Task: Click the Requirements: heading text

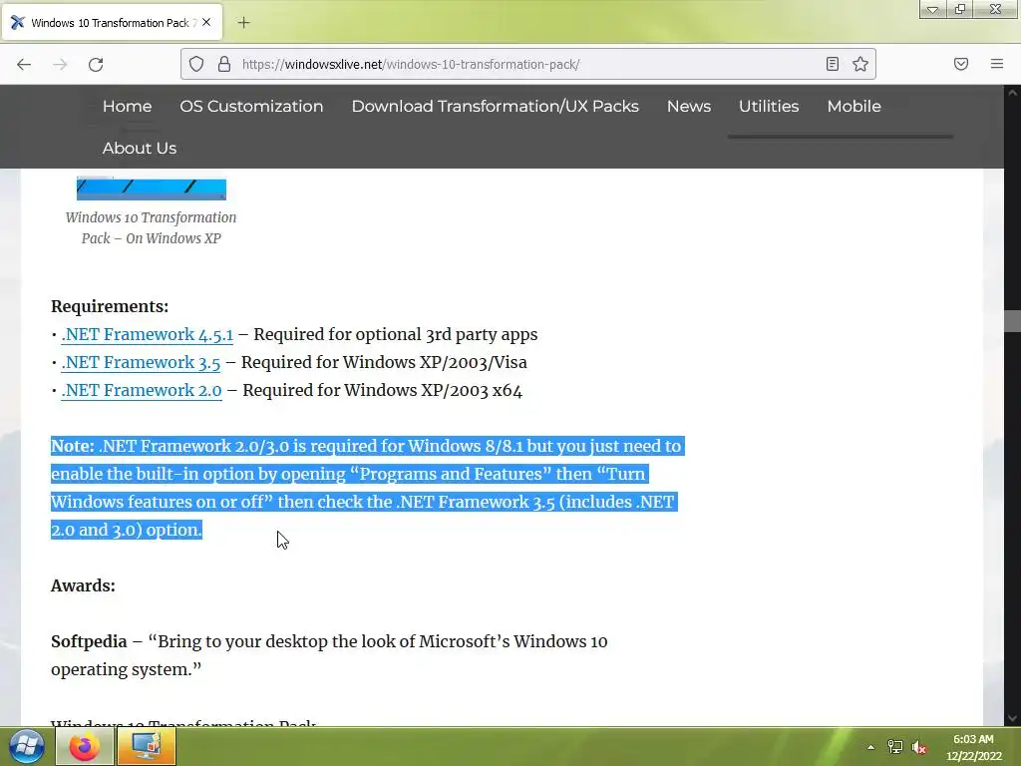Action: point(110,306)
